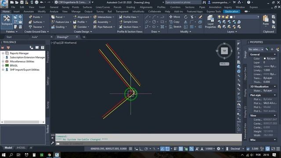The height and width of the screenshot is (158, 281).
Task: Toggle annotation visibility icon in status bar
Action: tap(197, 149)
